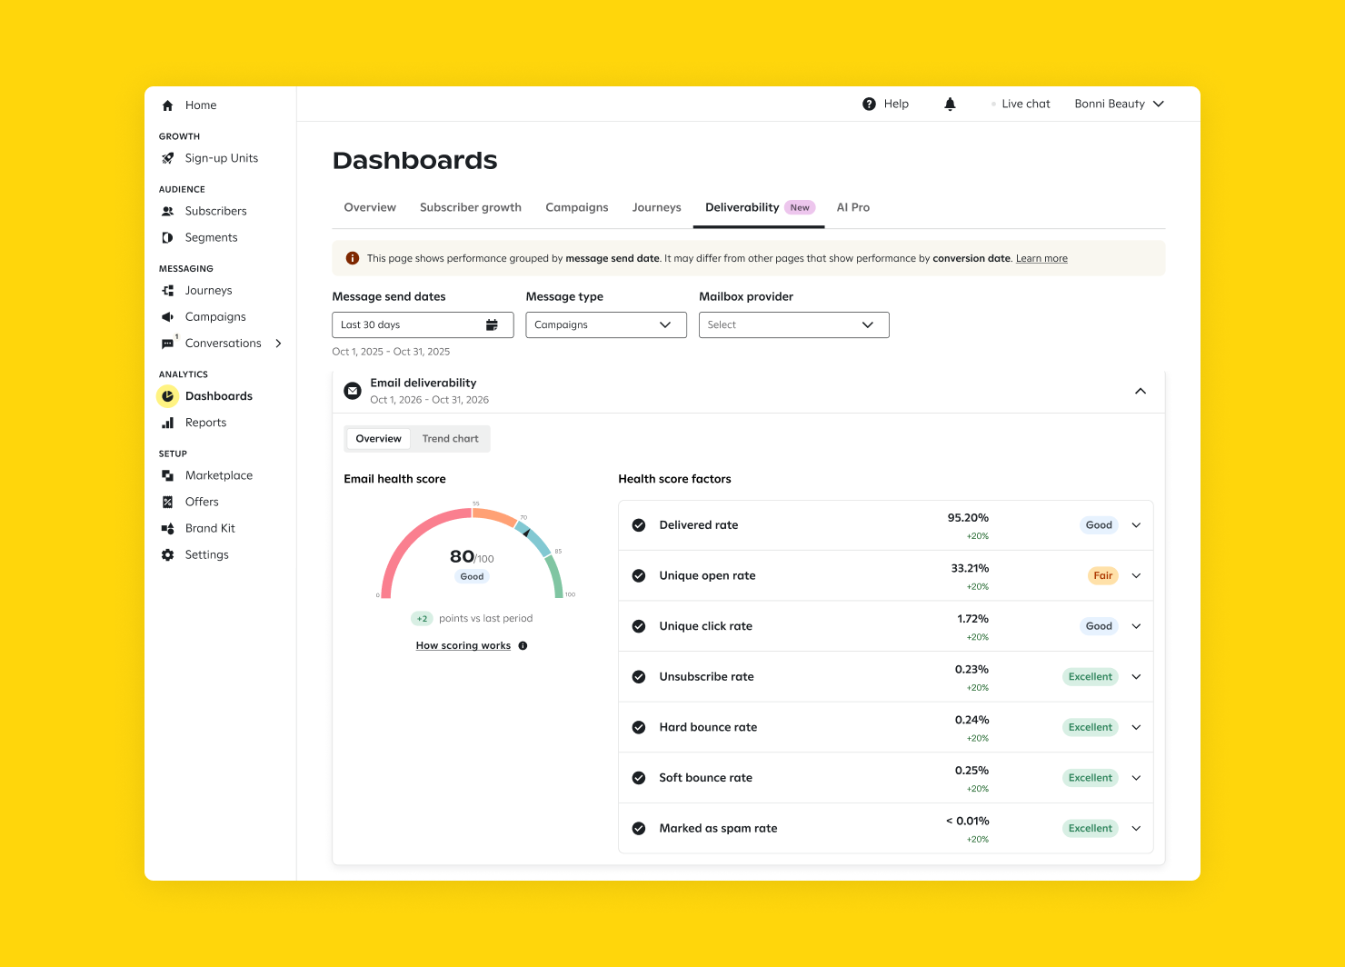Select the Overview segment in Email deliverability
The width and height of the screenshot is (1345, 967).
(x=378, y=439)
